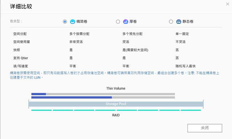Click the thick volume (厚卷) icon
This screenshot has height=139, width=232.
[x=126, y=22]
